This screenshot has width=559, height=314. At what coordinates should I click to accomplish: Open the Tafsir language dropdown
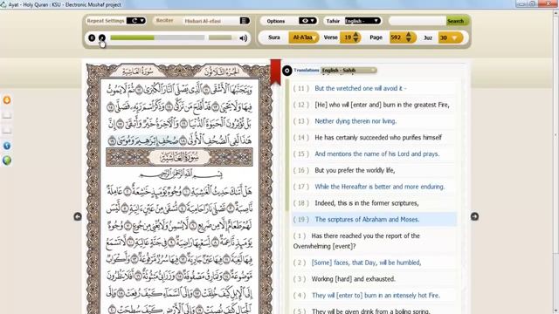tap(362, 21)
